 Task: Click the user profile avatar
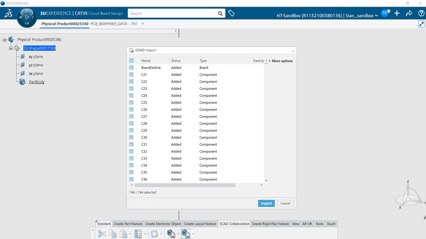coord(385,13)
